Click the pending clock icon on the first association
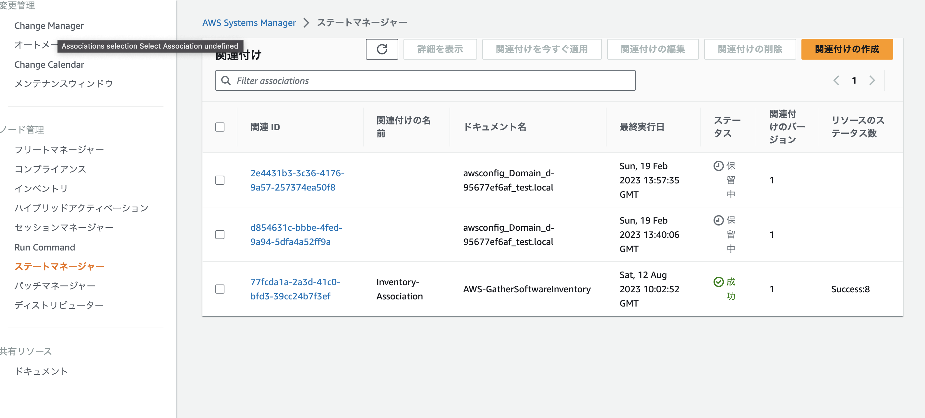The image size is (925, 418). (x=718, y=166)
